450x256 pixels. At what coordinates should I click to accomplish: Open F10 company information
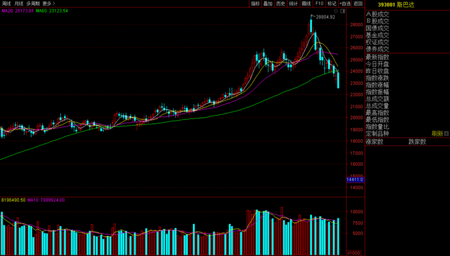319,3
